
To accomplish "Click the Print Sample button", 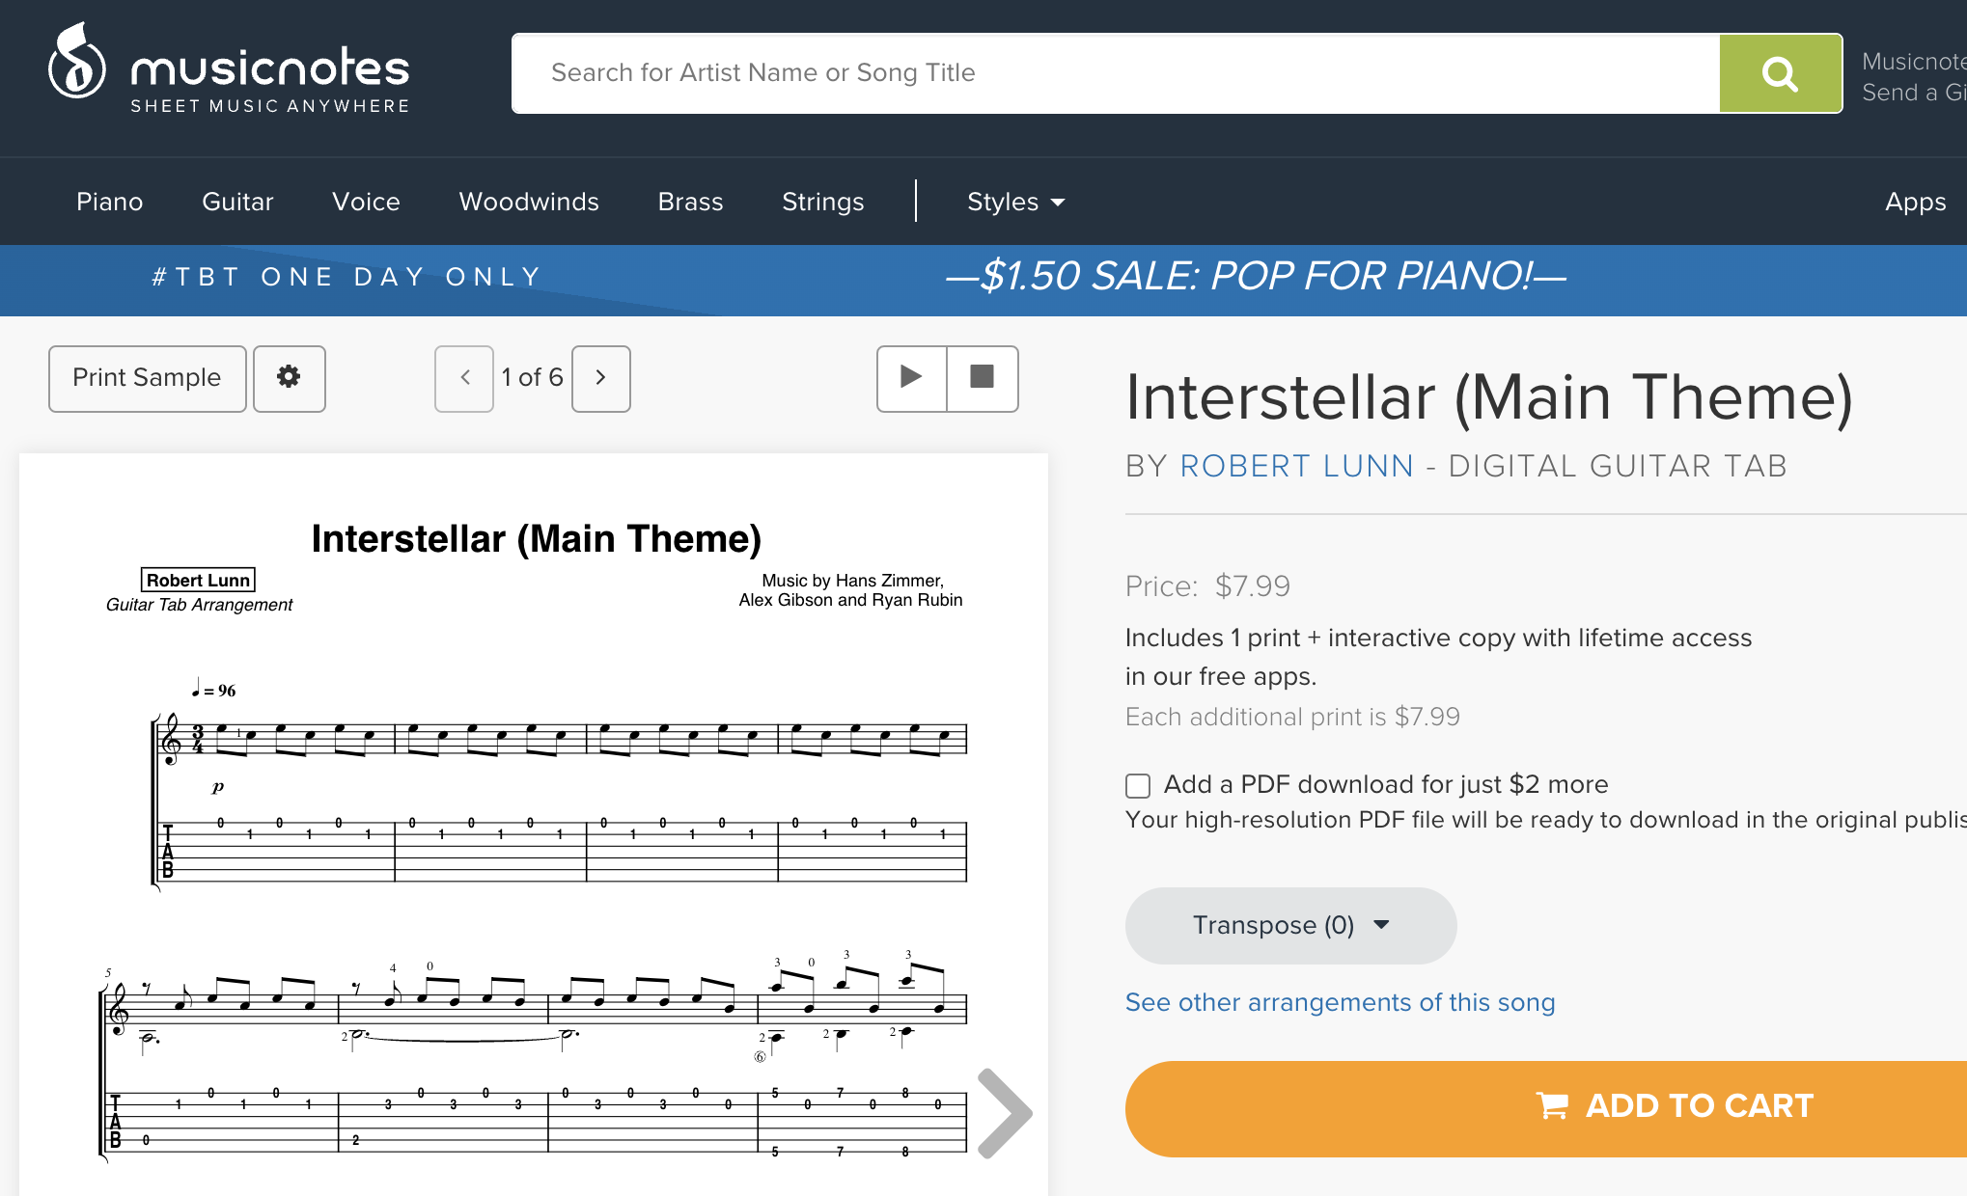I will pyautogui.click(x=147, y=378).
